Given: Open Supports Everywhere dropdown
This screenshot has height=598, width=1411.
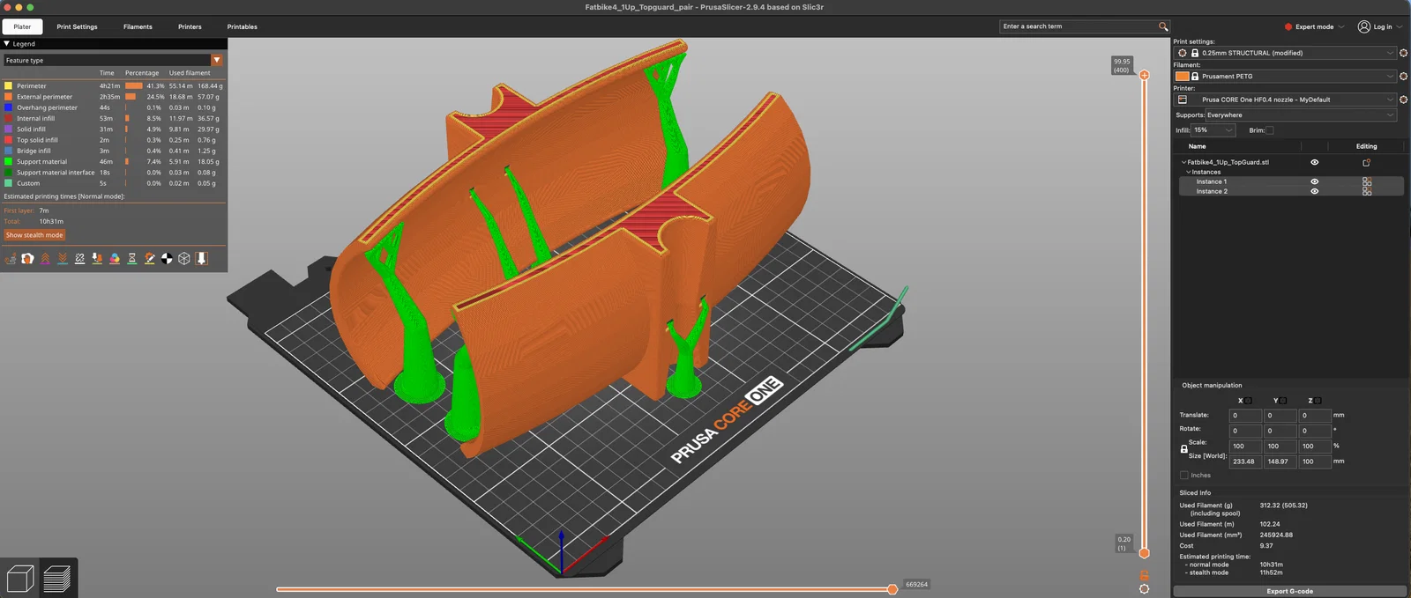Looking at the screenshot, I should coord(1301,115).
